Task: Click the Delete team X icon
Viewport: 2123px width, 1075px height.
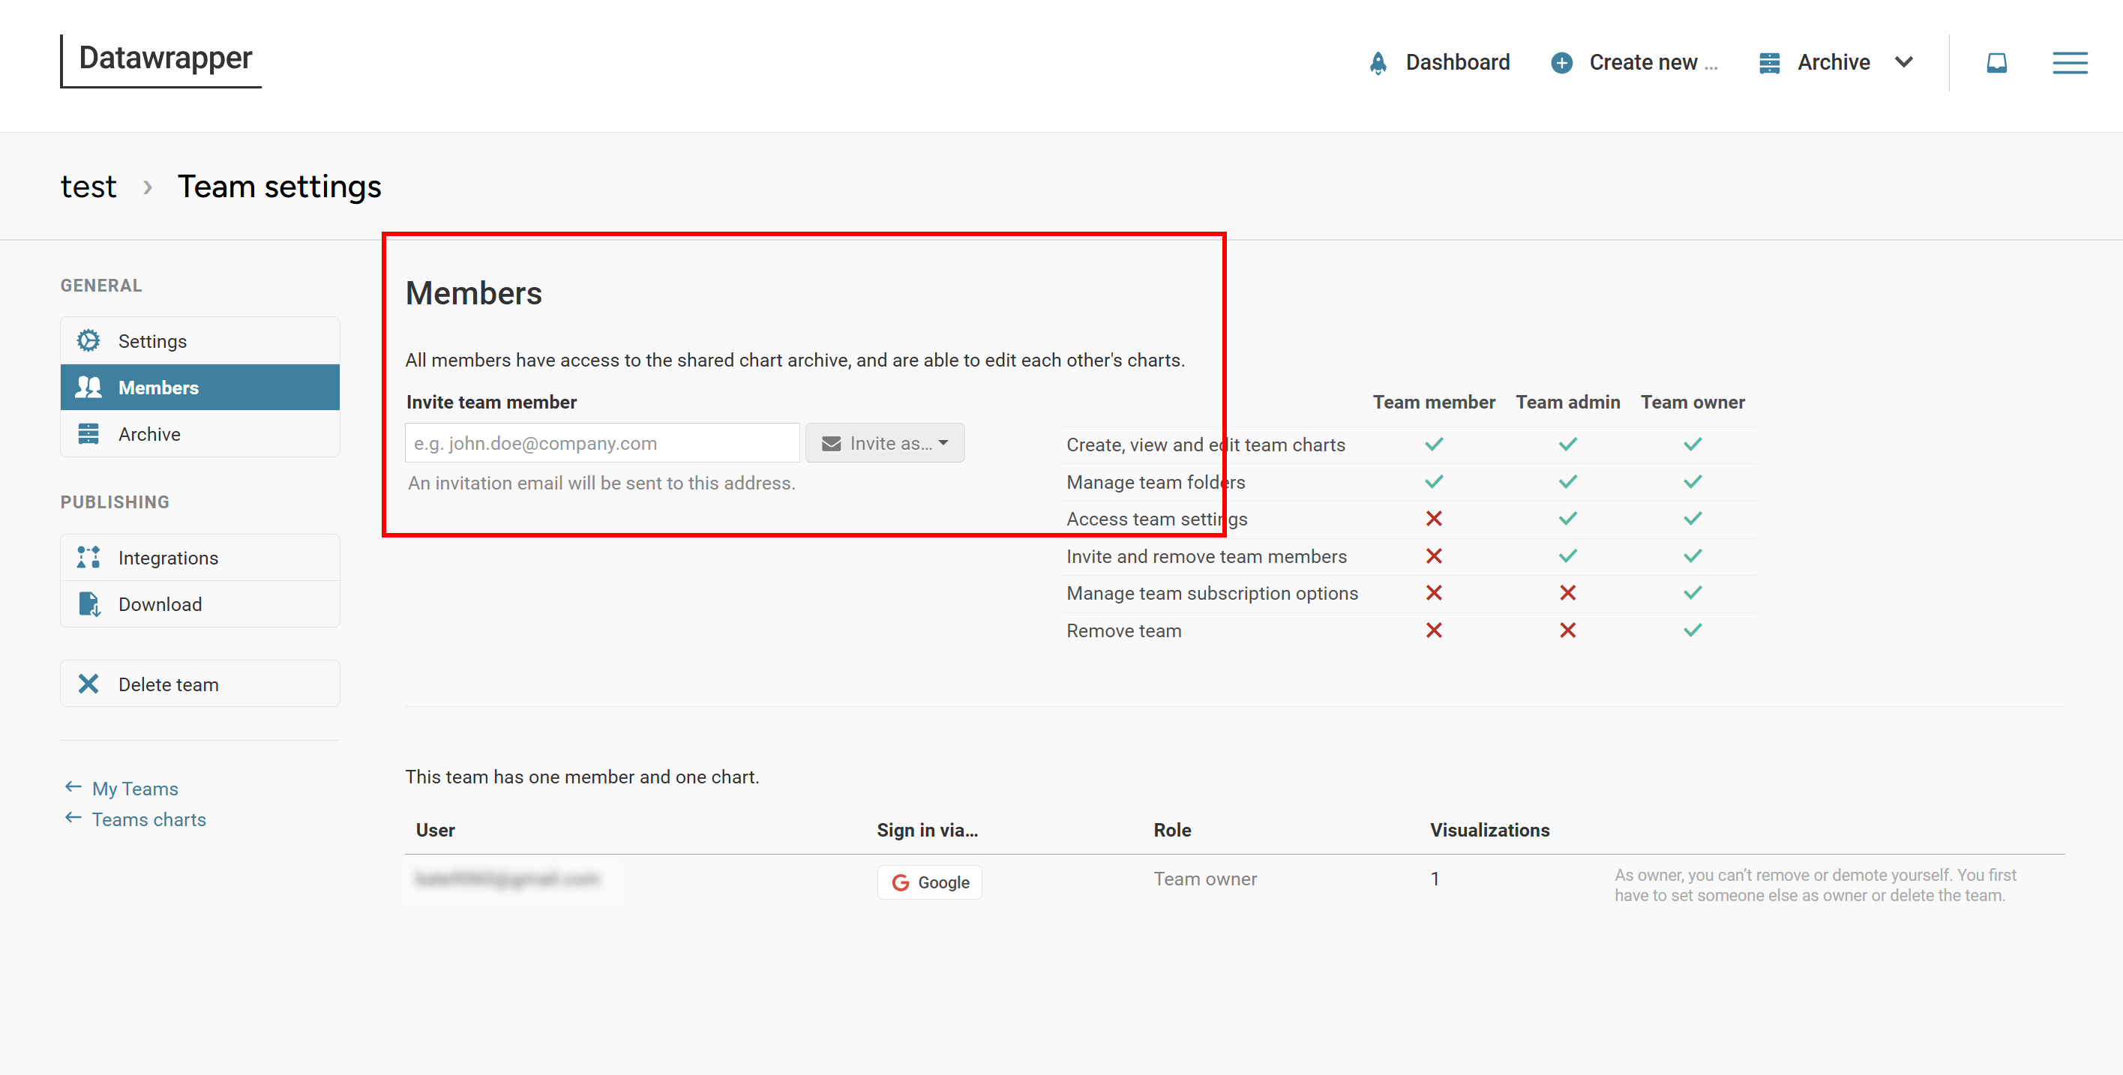Action: coord(88,684)
